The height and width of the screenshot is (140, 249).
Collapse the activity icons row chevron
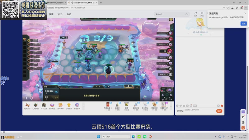[83, 106]
